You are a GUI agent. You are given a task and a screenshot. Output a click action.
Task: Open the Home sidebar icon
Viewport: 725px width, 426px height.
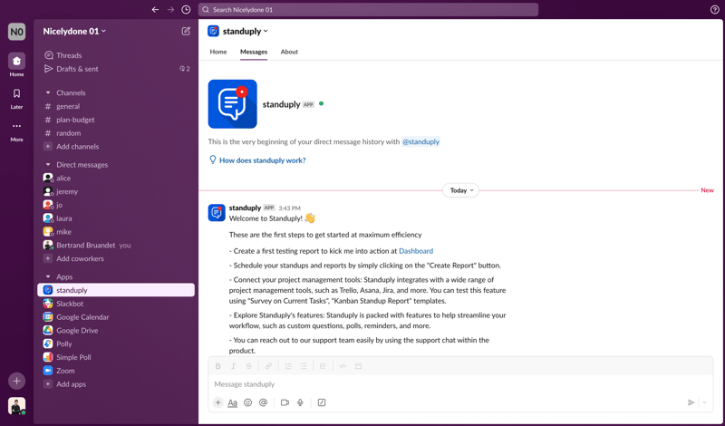(16, 61)
